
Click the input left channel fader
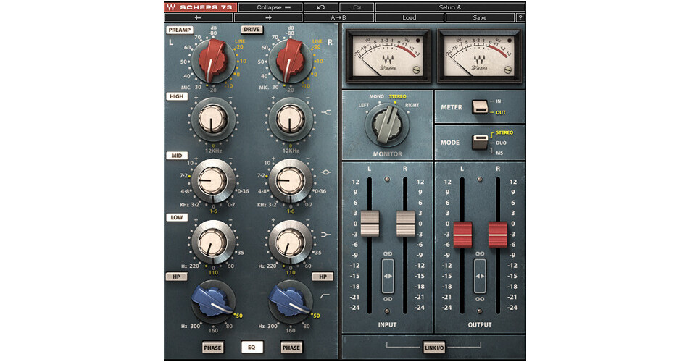(x=370, y=224)
